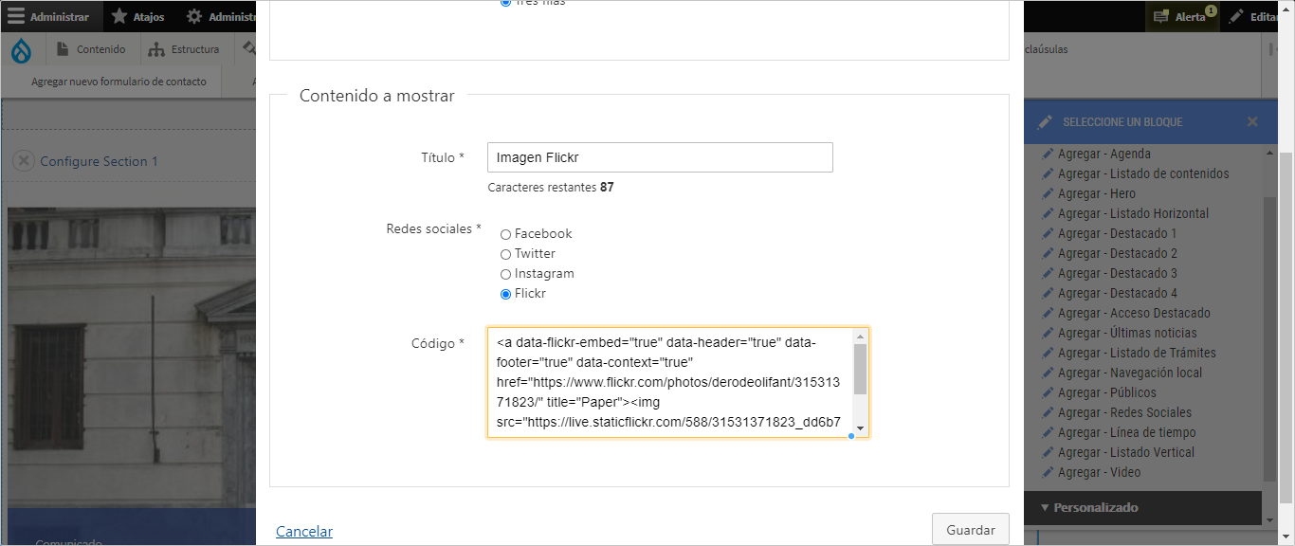Select the Instagram radio option
The height and width of the screenshot is (546, 1295).
tap(505, 274)
